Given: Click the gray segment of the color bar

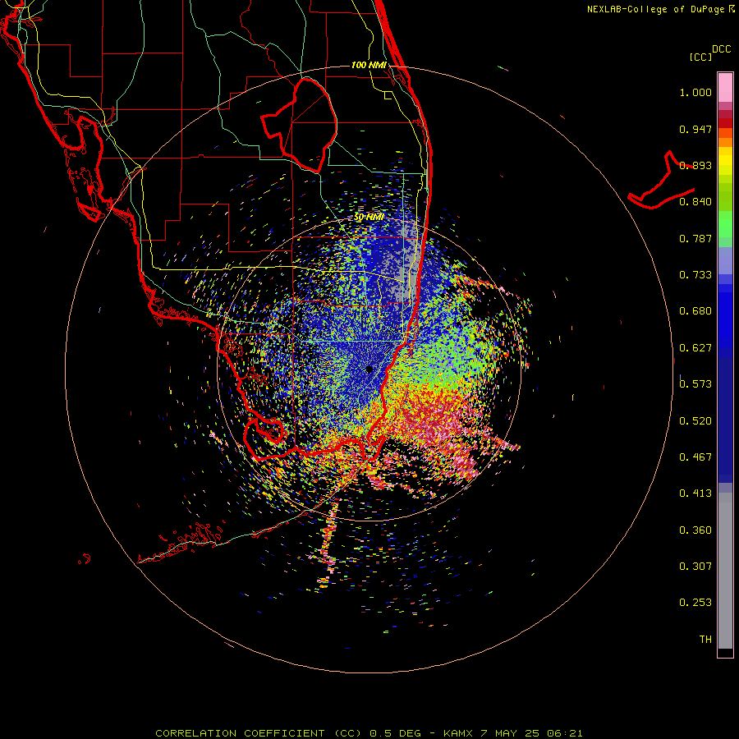Looking at the screenshot, I should (725, 571).
